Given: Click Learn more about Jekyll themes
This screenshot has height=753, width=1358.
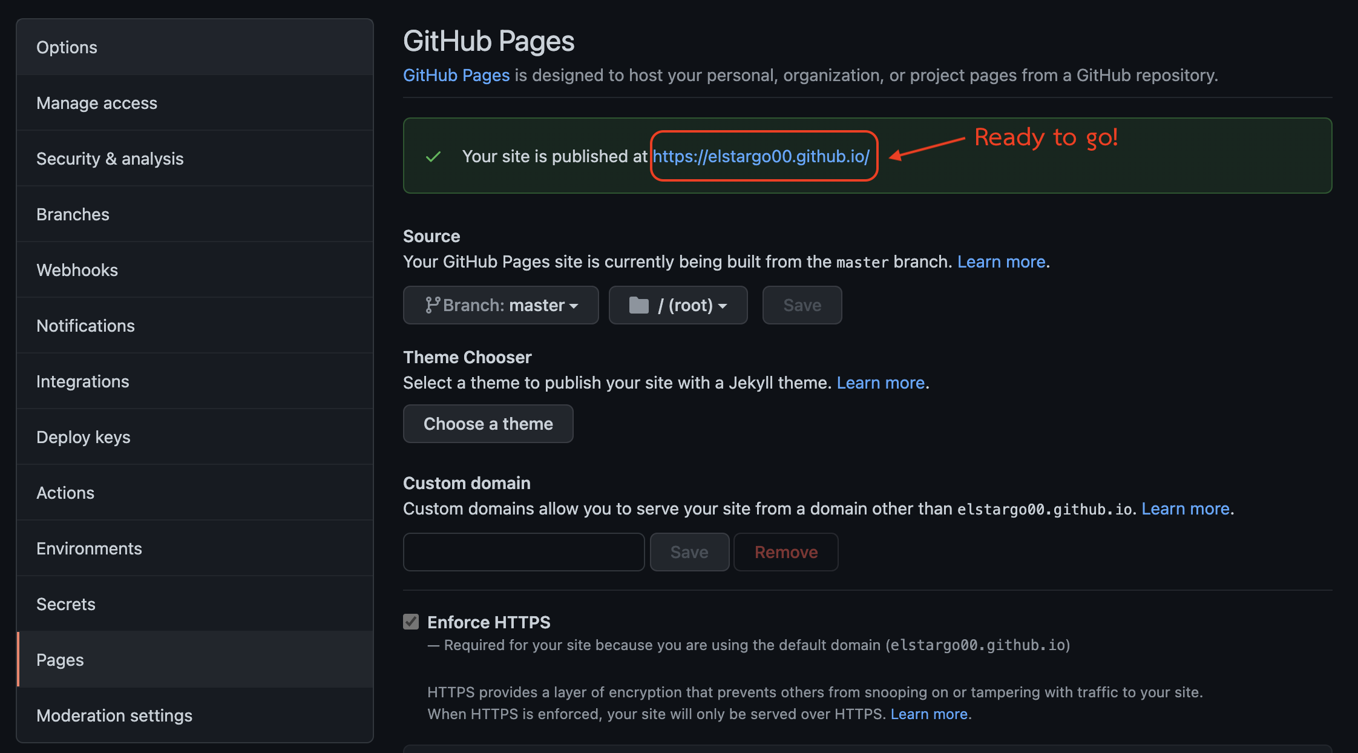Looking at the screenshot, I should pyautogui.click(x=881, y=383).
